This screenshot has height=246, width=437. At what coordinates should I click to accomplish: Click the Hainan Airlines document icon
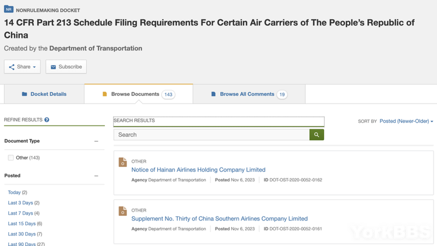point(122,162)
